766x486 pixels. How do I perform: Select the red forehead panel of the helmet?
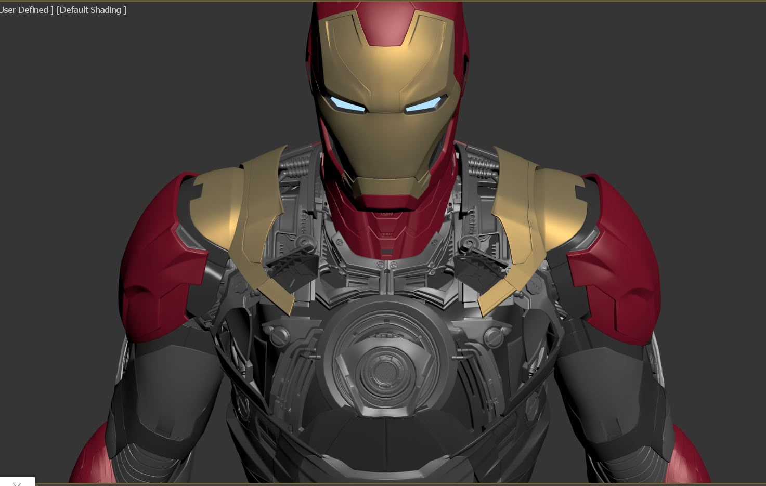pos(387,23)
